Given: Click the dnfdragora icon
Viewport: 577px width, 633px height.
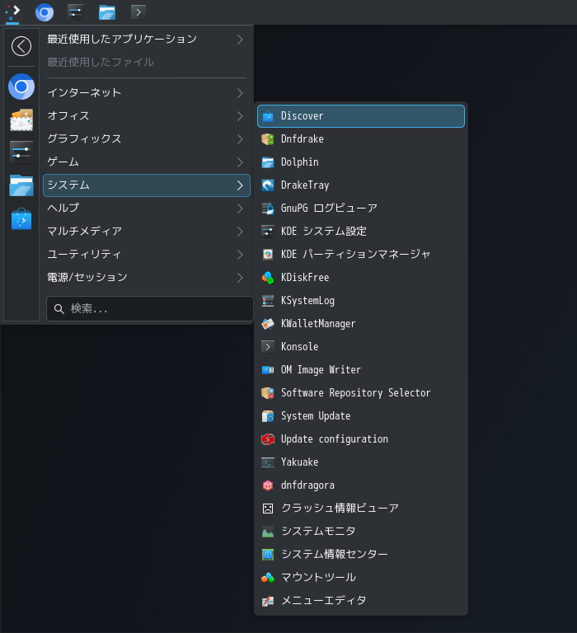Looking at the screenshot, I should coord(268,485).
